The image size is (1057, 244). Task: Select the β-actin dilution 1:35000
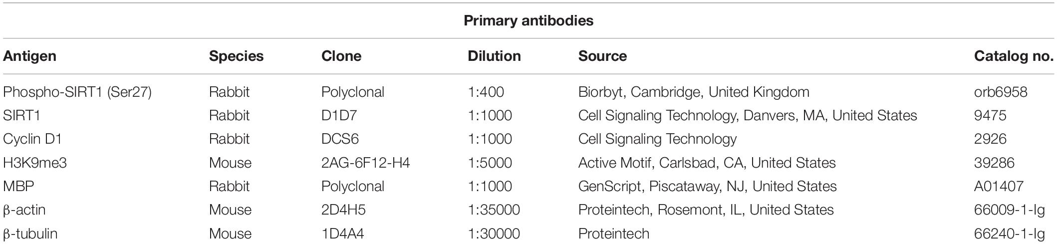click(494, 210)
